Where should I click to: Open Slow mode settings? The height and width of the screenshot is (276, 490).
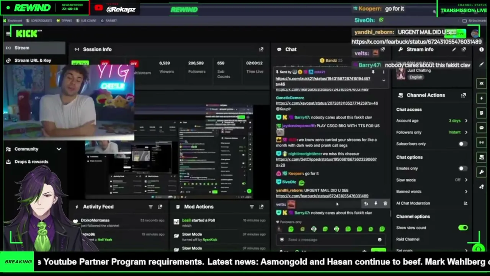point(432,180)
